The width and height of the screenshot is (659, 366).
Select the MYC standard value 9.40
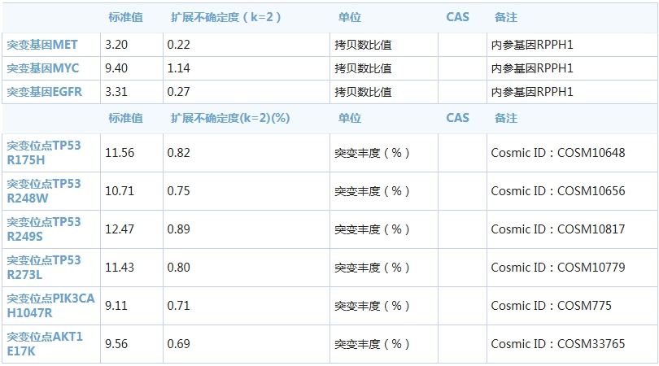(116, 68)
